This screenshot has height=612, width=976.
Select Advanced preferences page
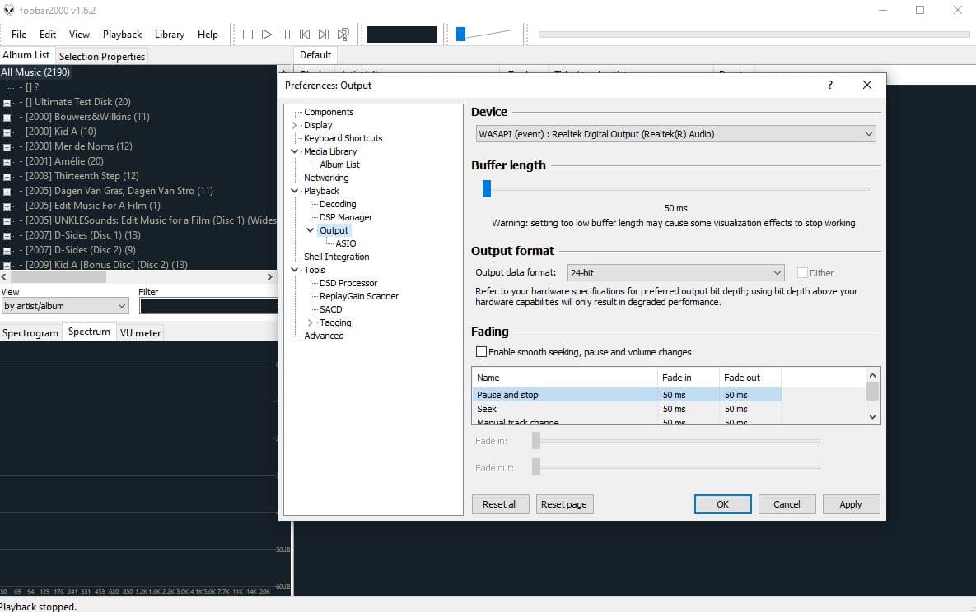tap(324, 336)
